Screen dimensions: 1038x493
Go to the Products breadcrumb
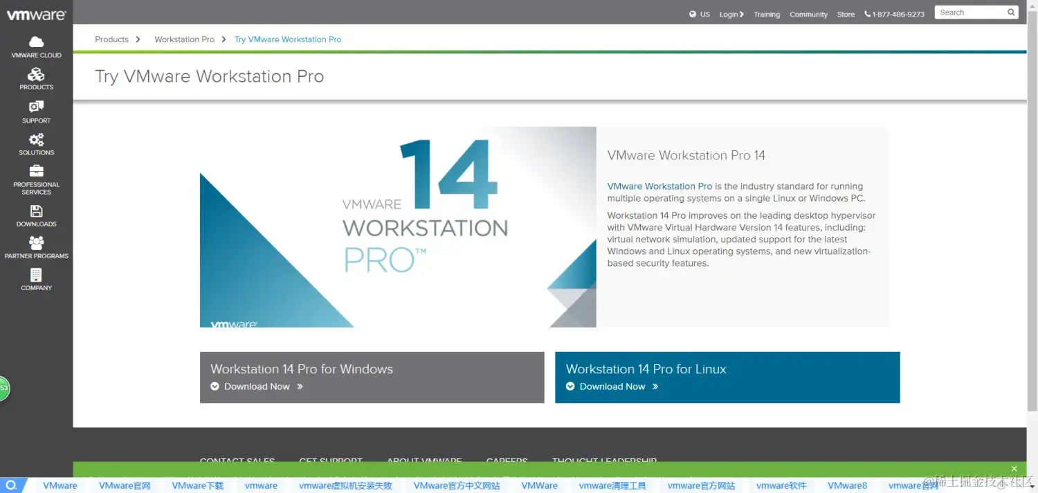click(111, 39)
